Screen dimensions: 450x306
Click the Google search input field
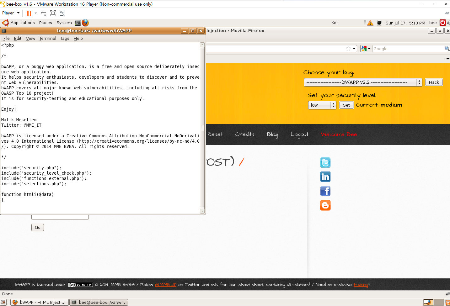coord(408,49)
